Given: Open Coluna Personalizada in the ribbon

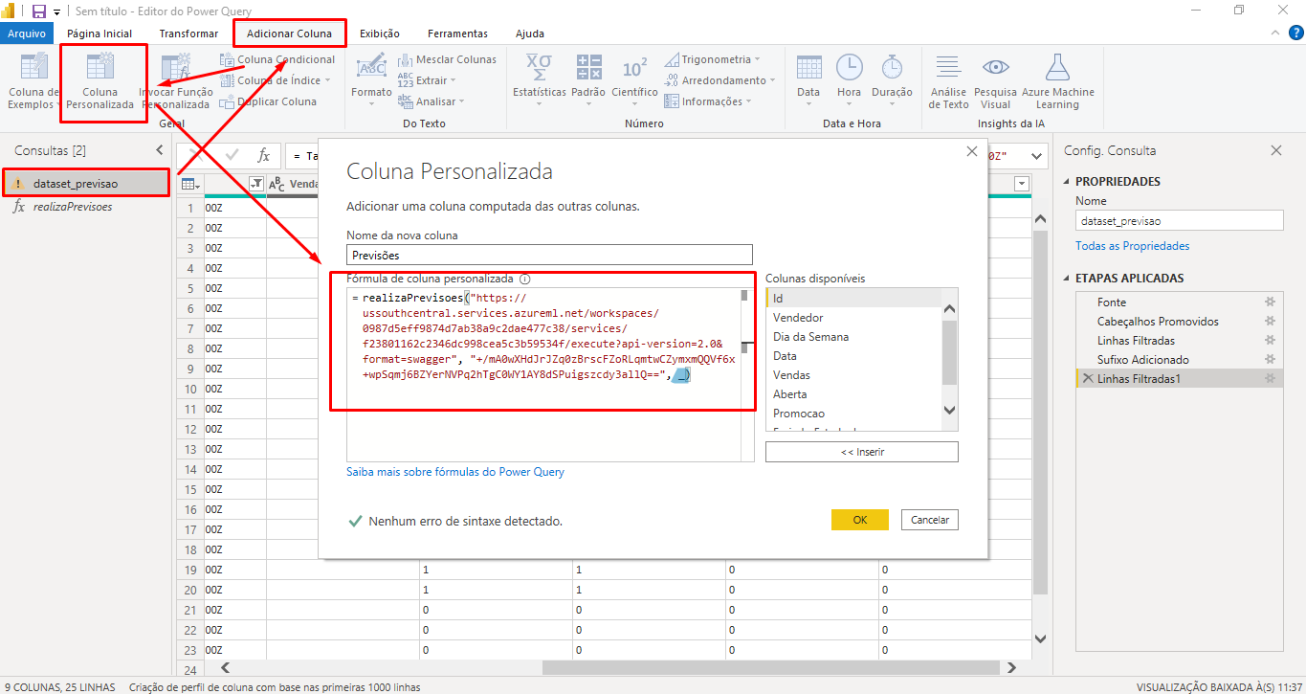Looking at the screenshot, I should tap(100, 81).
